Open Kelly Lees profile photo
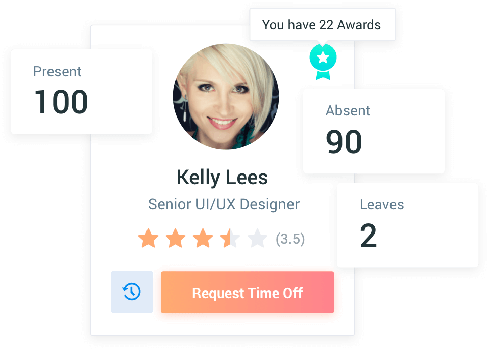The height and width of the screenshot is (350, 489). (x=226, y=96)
